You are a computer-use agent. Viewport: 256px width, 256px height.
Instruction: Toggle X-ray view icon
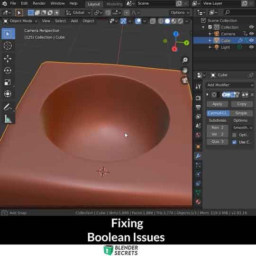(x=153, y=21)
